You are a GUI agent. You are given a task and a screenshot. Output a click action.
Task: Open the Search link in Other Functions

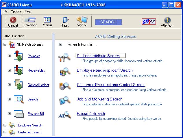(33, 99)
